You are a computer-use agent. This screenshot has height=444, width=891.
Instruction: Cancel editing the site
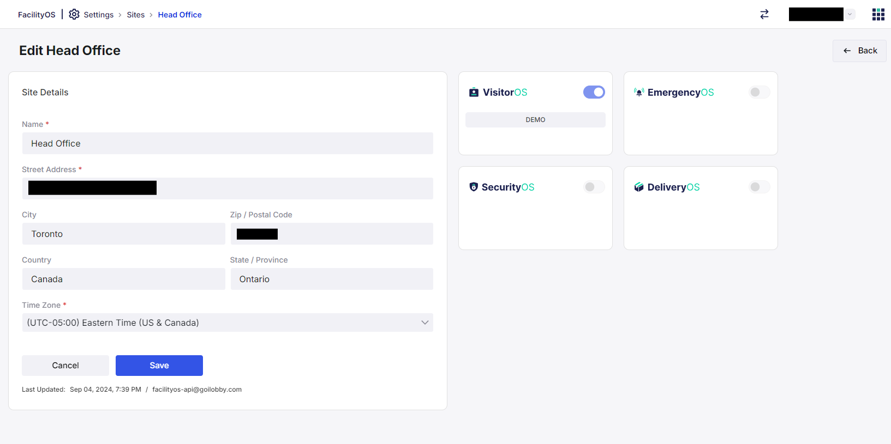65,366
